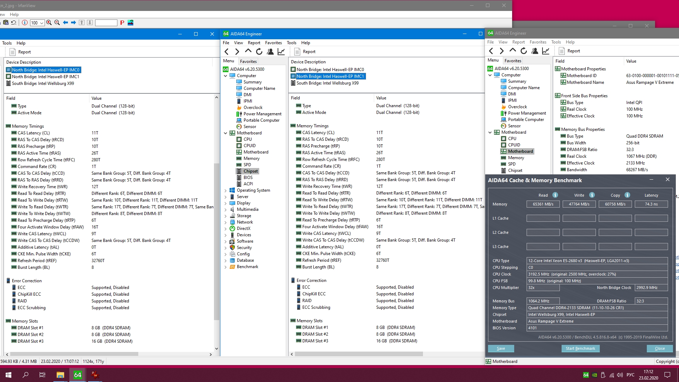
Task: Expand the Benchmark tree node
Action: coord(226,267)
